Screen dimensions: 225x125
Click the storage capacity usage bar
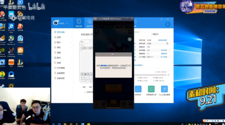pos(150,75)
